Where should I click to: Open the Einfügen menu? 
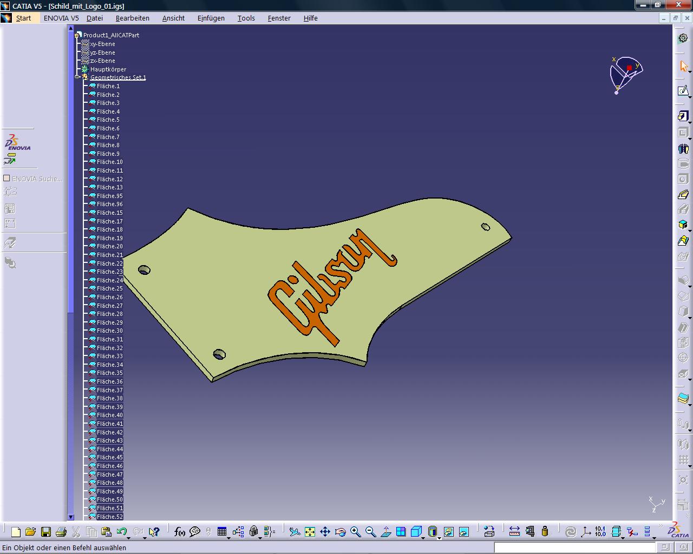coord(211,18)
